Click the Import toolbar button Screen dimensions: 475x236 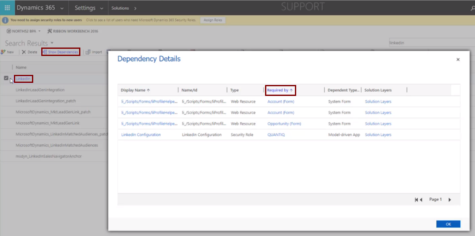[x=94, y=52]
